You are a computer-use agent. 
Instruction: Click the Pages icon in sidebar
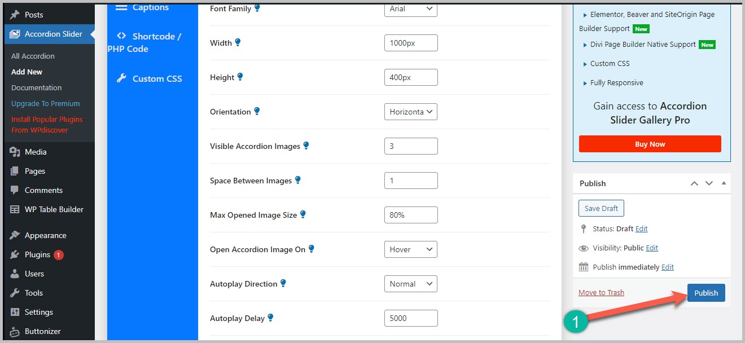15,171
